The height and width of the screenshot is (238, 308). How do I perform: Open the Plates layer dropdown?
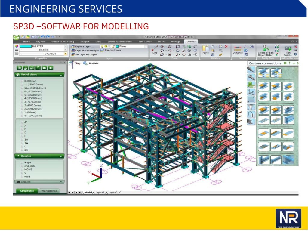click(x=146, y=46)
